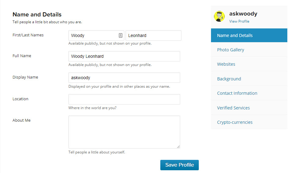
Task: Open Contact Information settings
Action: 237,93
